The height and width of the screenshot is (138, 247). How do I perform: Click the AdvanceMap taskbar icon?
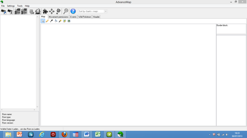coord(120,135)
